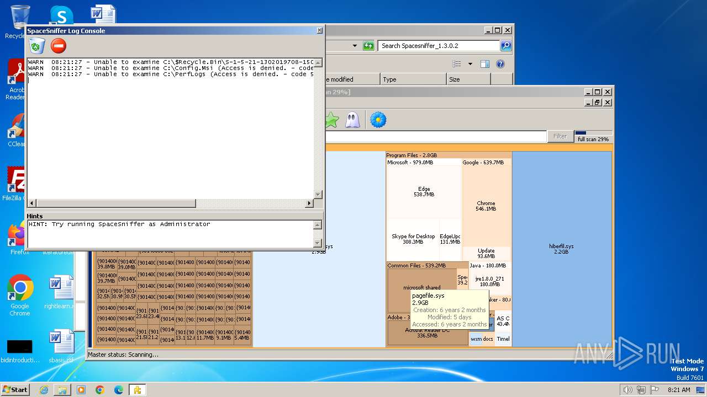Viewport: 707px width, 397px height.
Task: Select the Google Update 93.6MB block
Action: point(486,254)
